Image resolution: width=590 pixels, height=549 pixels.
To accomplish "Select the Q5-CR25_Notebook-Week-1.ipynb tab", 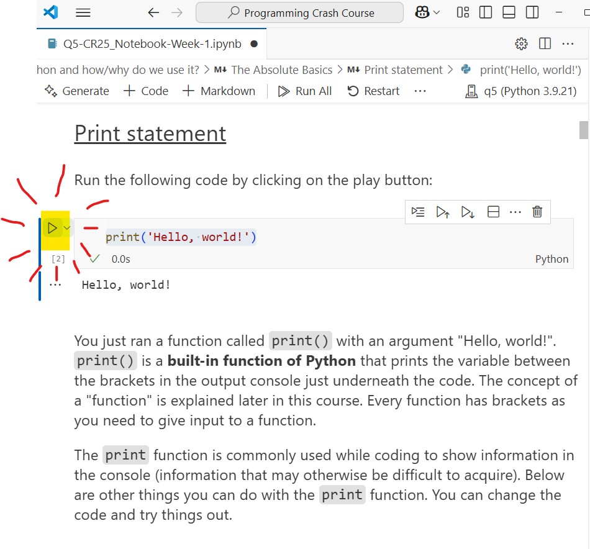I will coord(152,43).
